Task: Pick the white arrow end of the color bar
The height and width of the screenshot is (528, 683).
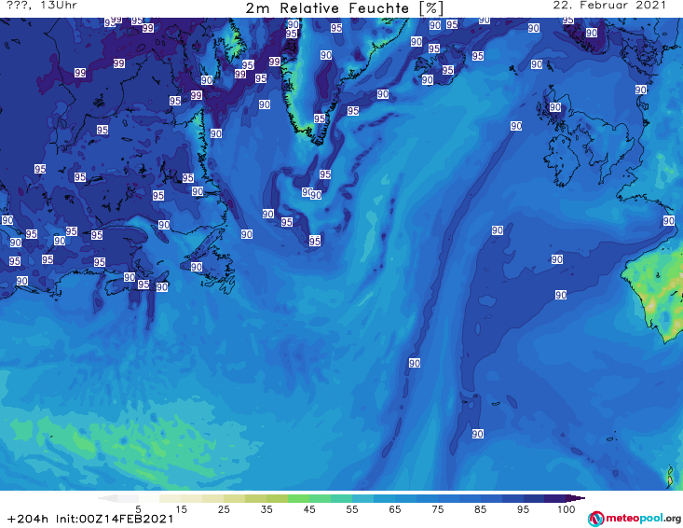Action: (x=107, y=498)
